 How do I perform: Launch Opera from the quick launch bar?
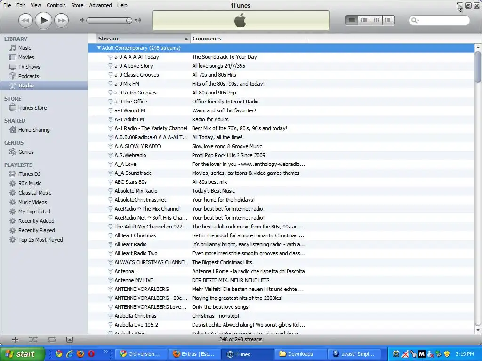pos(91,354)
